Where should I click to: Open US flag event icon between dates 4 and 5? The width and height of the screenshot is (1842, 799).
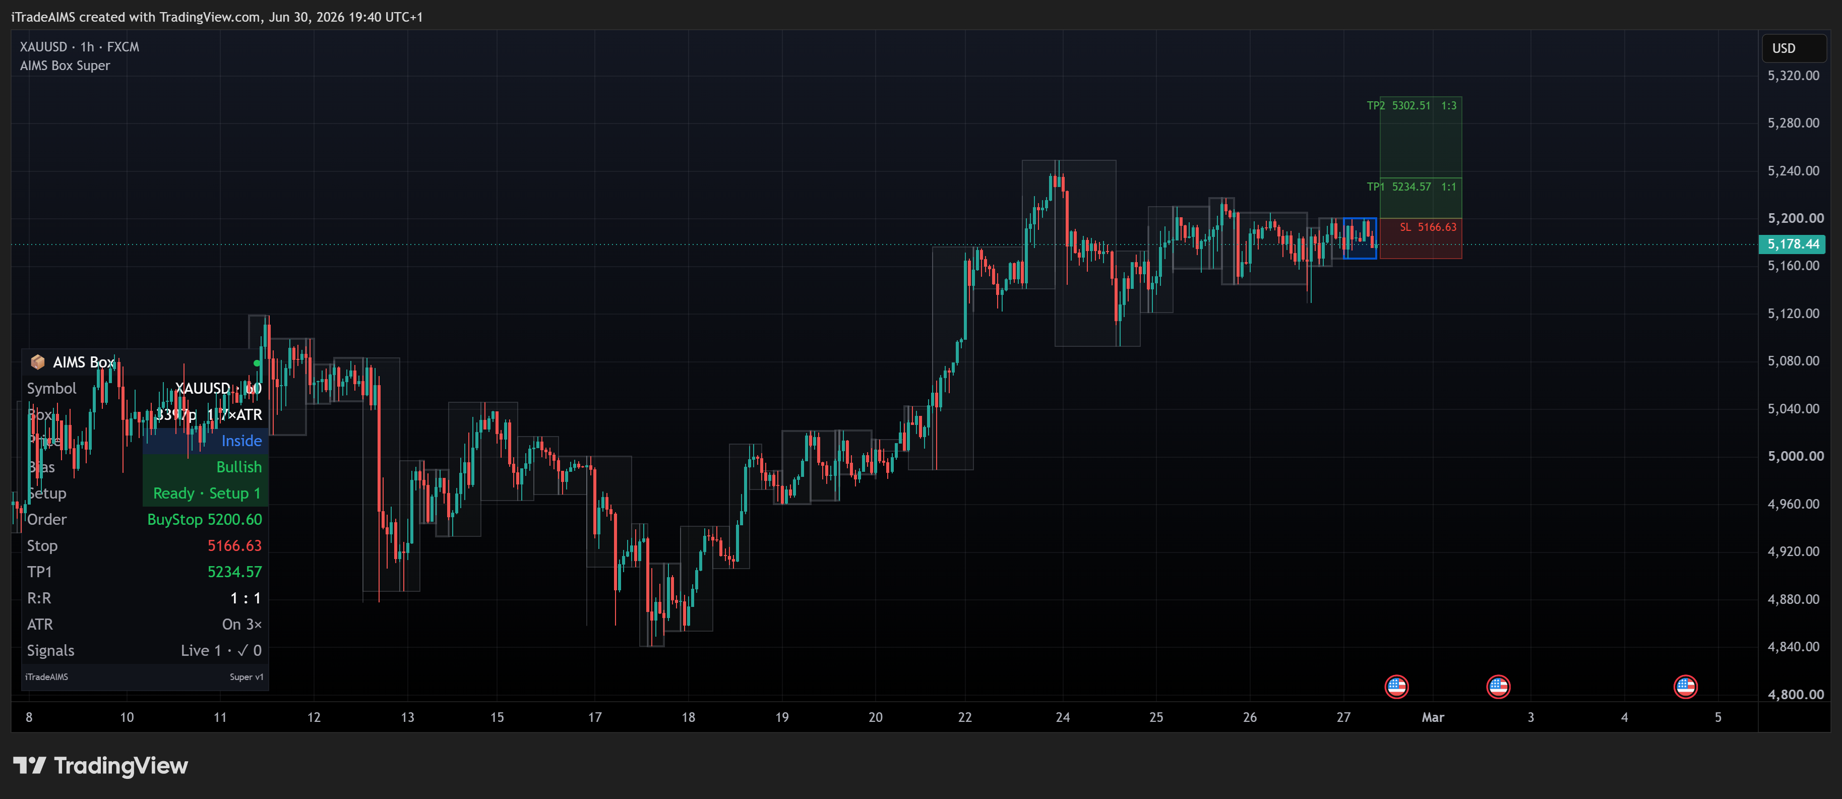point(1685,687)
